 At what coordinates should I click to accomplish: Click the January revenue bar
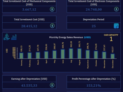(21, 56)
